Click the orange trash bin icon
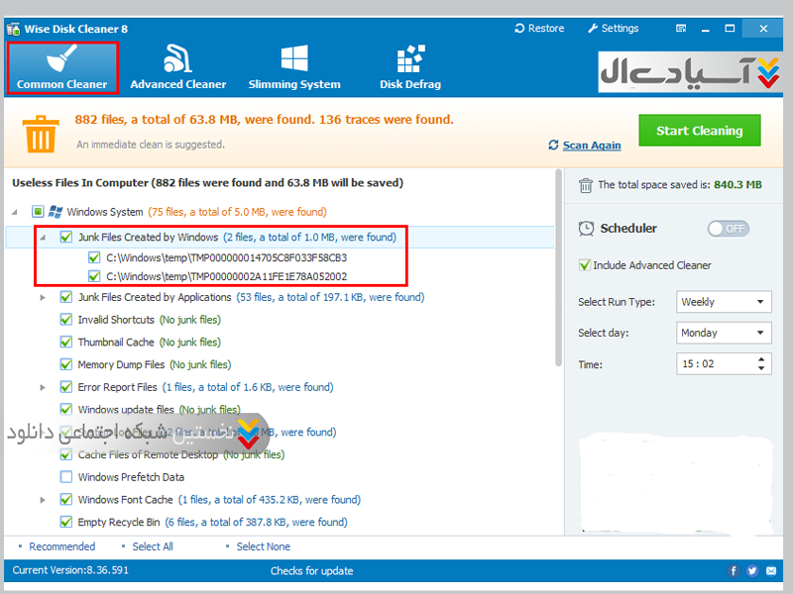The height and width of the screenshot is (594, 793). pyautogui.click(x=41, y=132)
